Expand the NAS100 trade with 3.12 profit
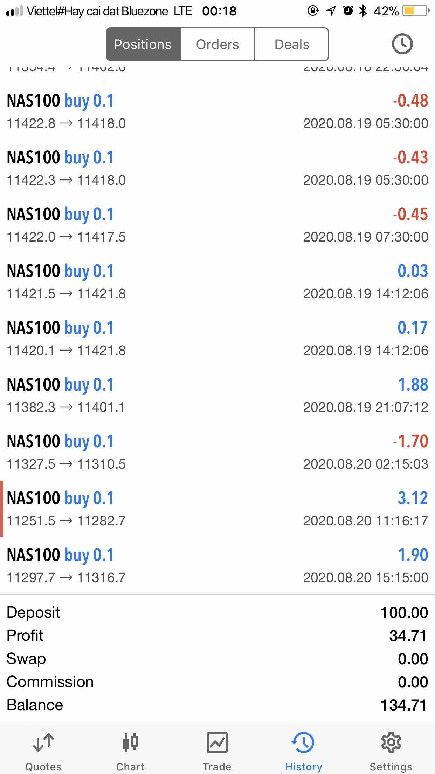The height and width of the screenshot is (774, 435). click(x=217, y=509)
